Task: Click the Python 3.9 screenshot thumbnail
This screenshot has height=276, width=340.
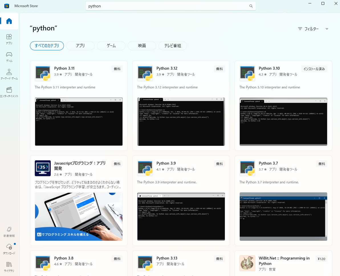Action: click(x=181, y=217)
